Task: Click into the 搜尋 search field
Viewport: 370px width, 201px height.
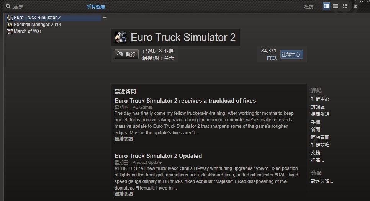Action: [x=47, y=7]
